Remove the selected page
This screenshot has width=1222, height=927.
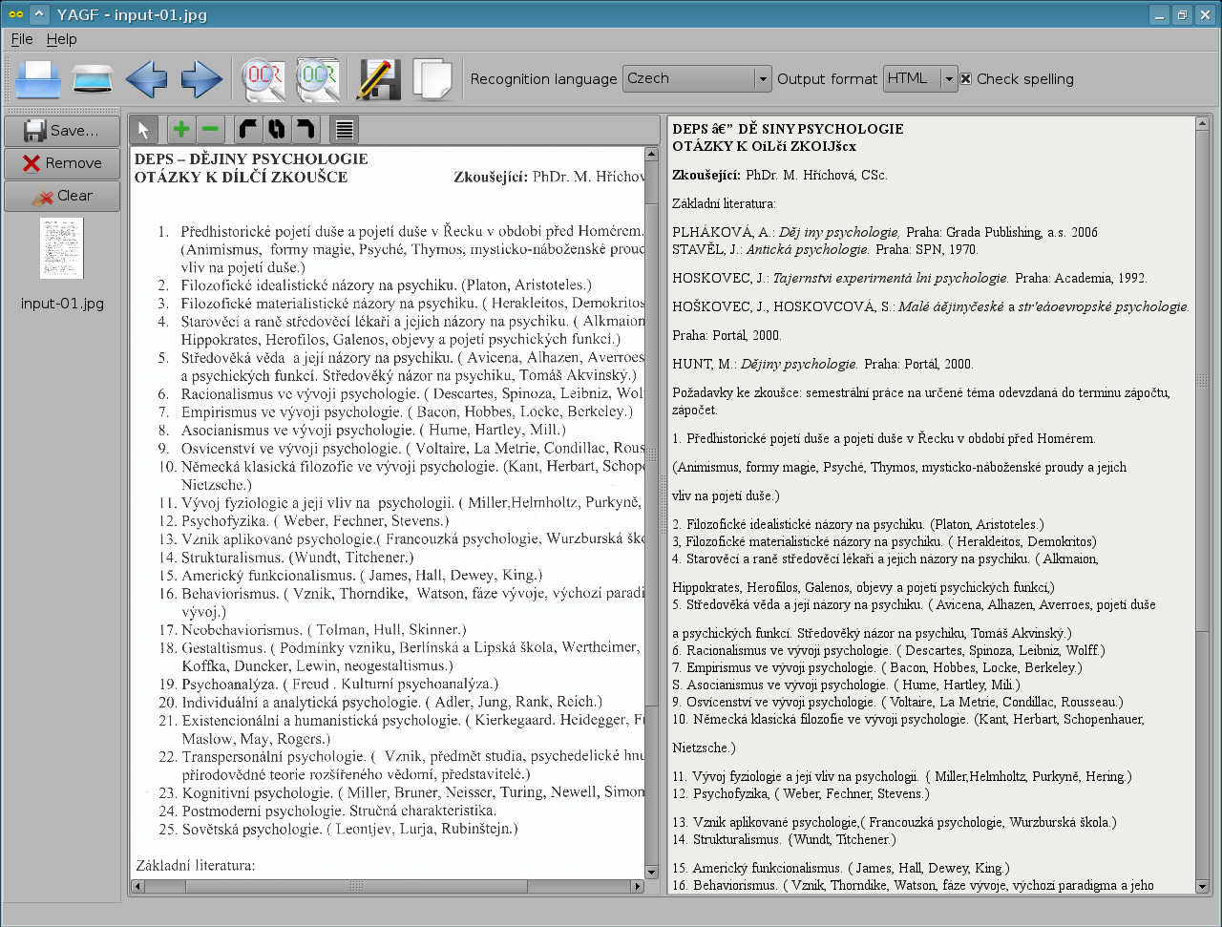coord(62,163)
